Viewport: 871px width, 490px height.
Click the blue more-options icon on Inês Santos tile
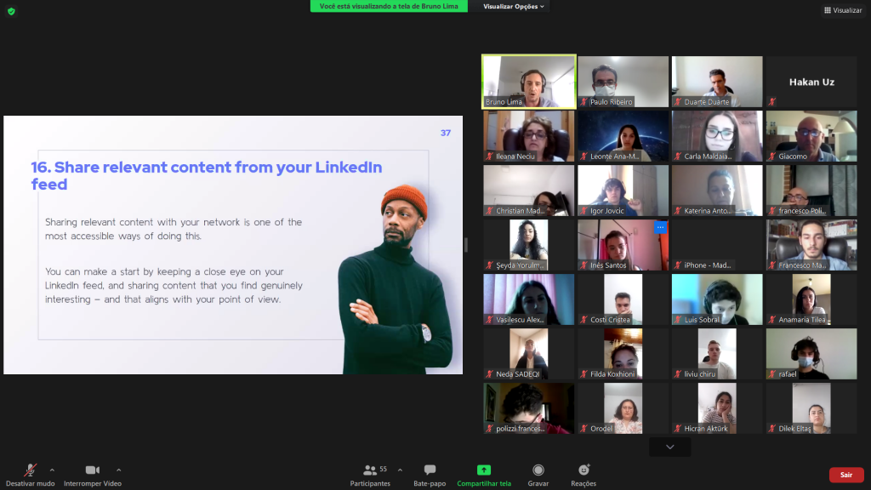click(660, 227)
